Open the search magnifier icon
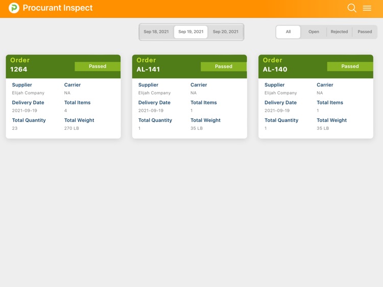The width and height of the screenshot is (383, 287). 352,8
